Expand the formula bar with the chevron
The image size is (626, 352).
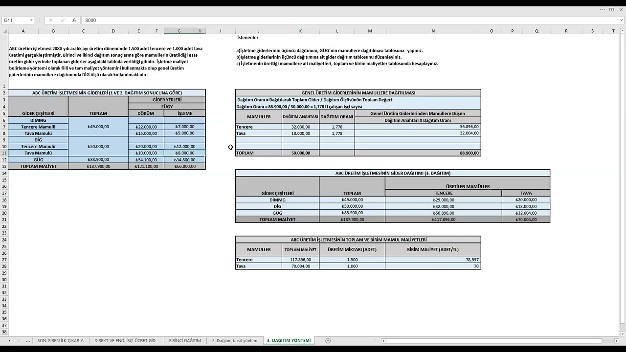pyautogui.click(x=622, y=20)
